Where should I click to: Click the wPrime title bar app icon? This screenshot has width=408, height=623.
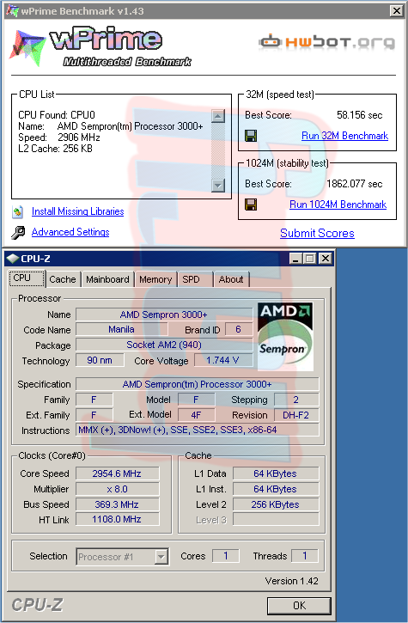[x=12, y=10]
